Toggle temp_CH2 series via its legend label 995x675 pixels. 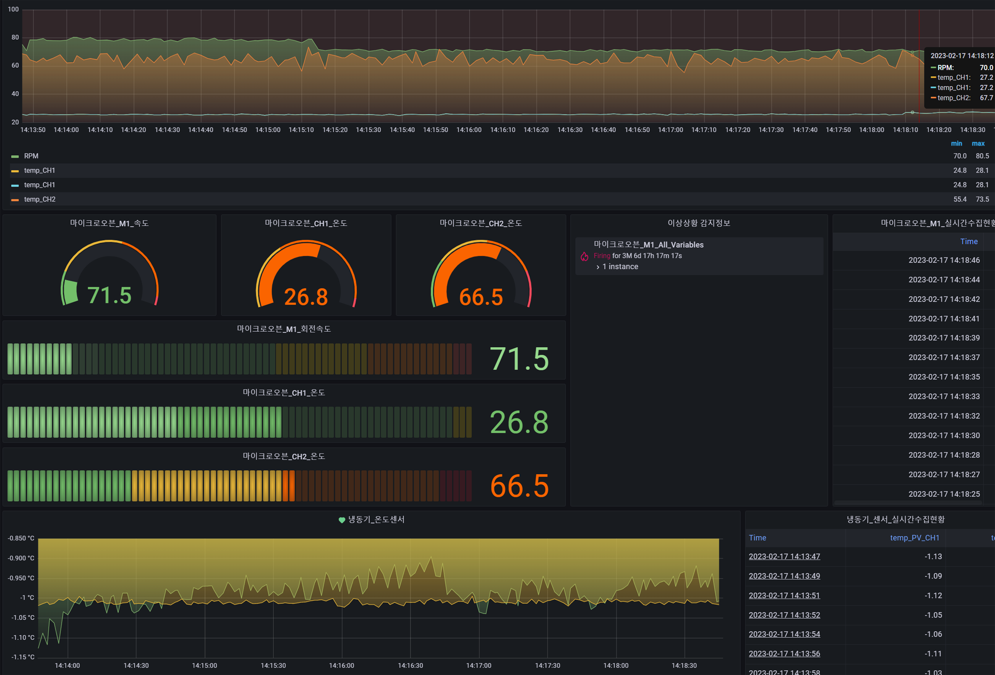tap(40, 200)
